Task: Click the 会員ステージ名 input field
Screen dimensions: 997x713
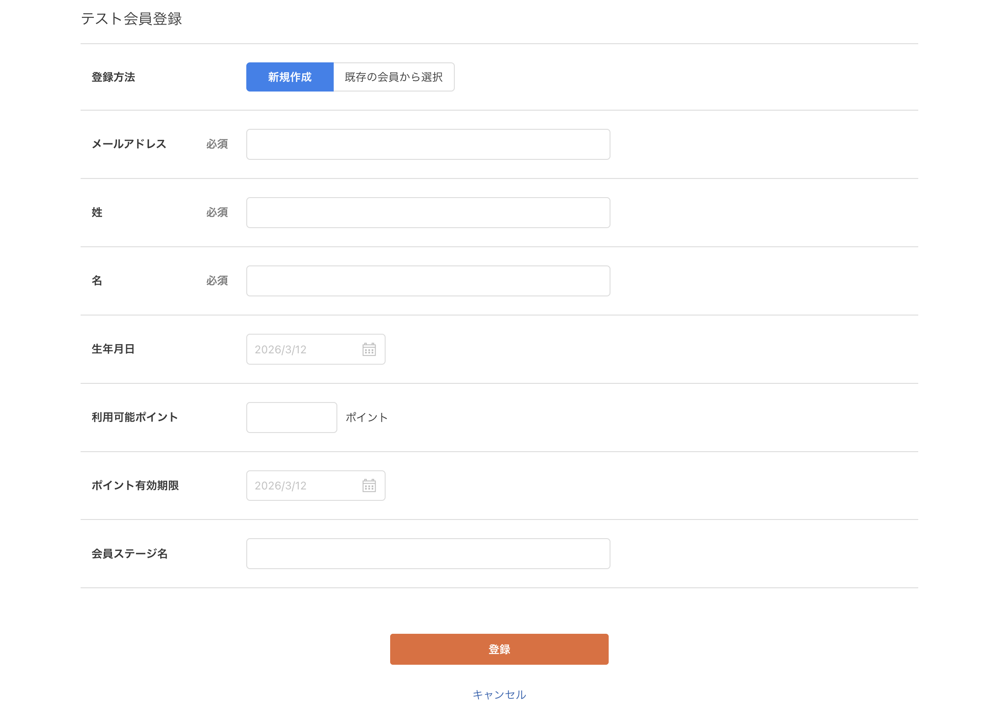Action: [428, 554]
